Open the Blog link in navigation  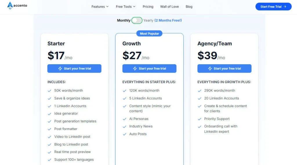pos(189,7)
